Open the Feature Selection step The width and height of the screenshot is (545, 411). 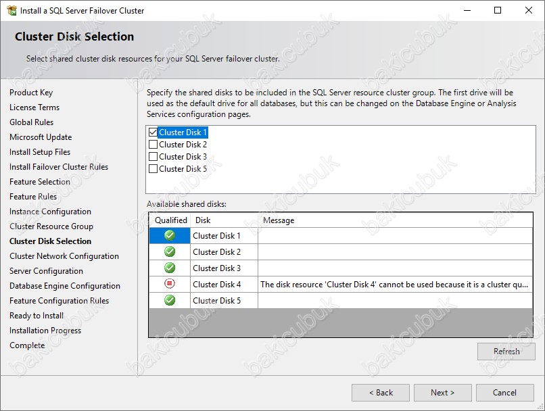[40, 182]
